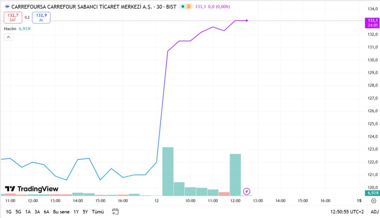
Task: Click the orange D delayed-data badge
Action: (189, 7)
